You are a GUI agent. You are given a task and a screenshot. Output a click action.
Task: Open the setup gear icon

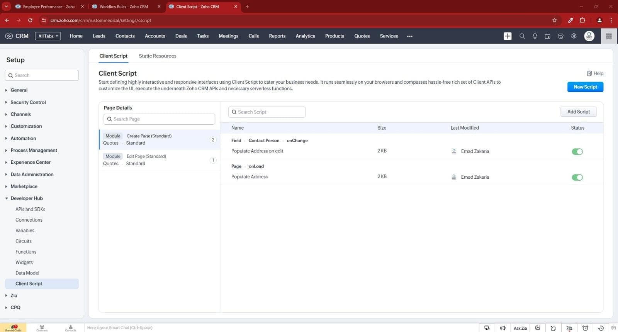point(574,36)
